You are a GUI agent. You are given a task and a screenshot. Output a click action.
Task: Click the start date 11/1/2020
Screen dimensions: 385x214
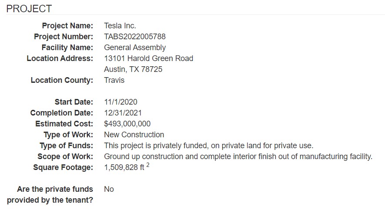click(121, 102)
